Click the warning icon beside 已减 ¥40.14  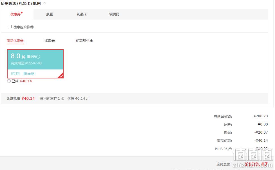[9, 81]
